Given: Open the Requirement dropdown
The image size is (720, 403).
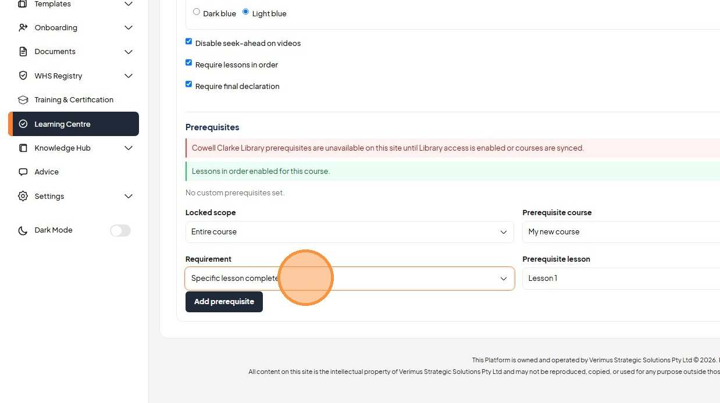Looking at the screenshot, I should [x=350, y=279].
